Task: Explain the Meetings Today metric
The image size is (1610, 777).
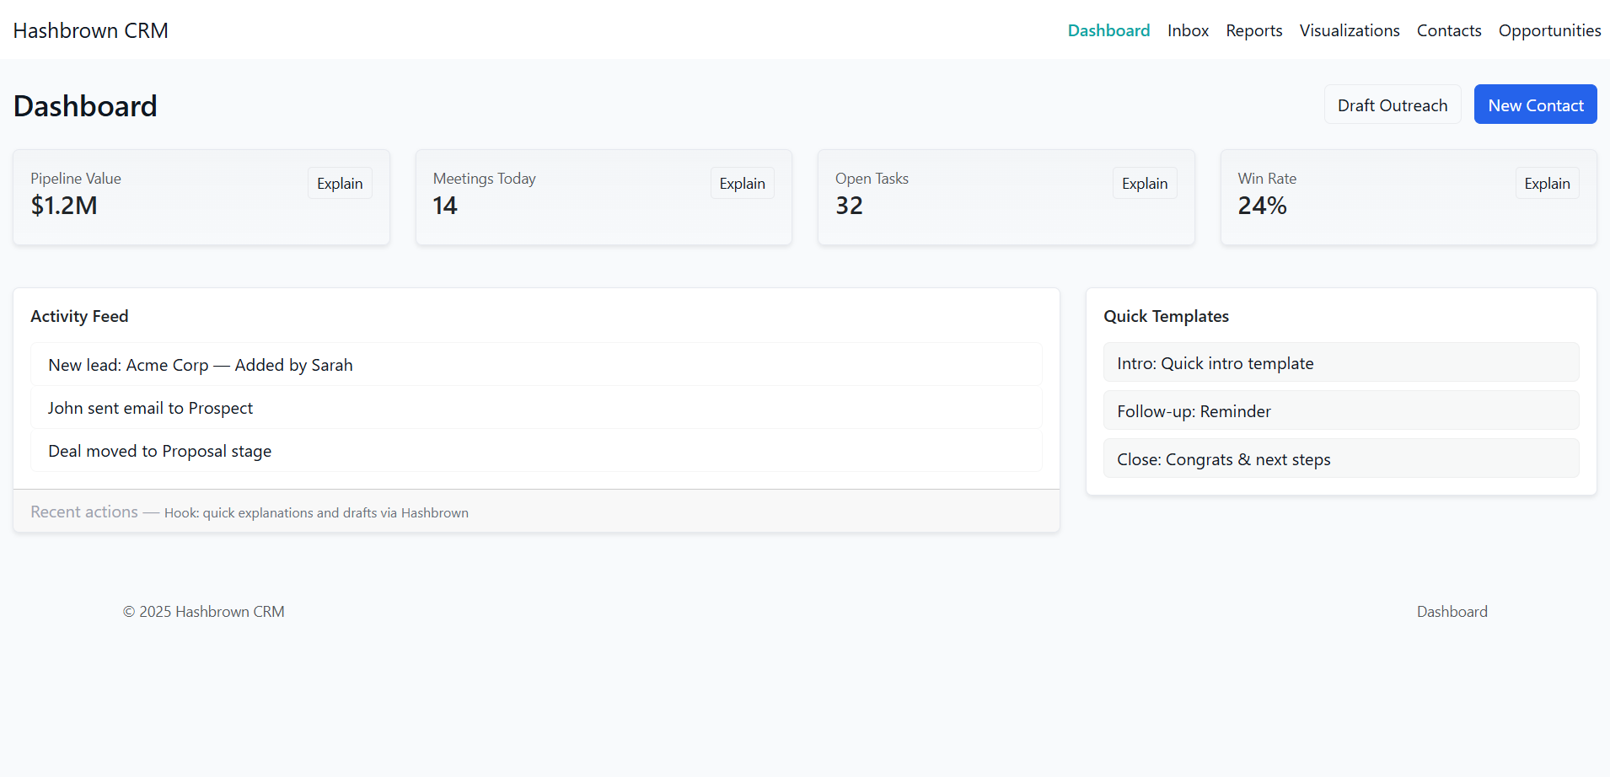Action: [742, 184]
